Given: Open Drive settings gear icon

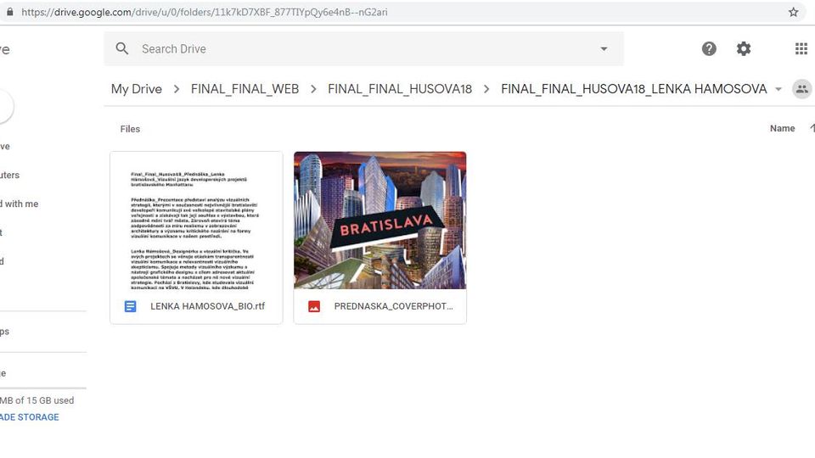Looking at the screenshot, I should [x=744, y=49].
